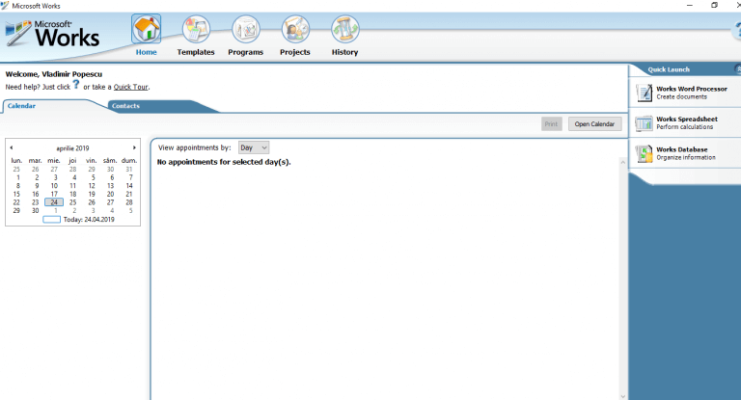Select April 18 in the mini calendar
This screenshot has width=741, height=400.
click(72, 194)
